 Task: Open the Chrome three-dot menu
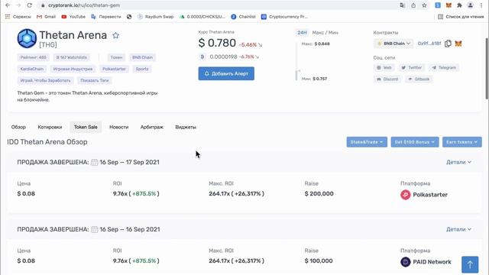[481, 5]
